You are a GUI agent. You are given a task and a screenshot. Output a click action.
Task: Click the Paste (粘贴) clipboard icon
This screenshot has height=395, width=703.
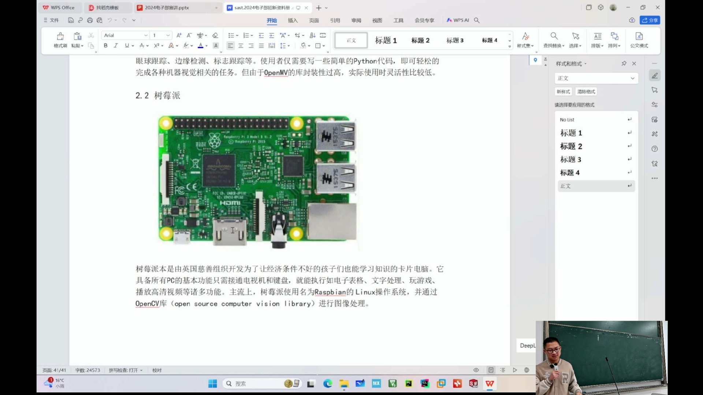coord(77,36)
